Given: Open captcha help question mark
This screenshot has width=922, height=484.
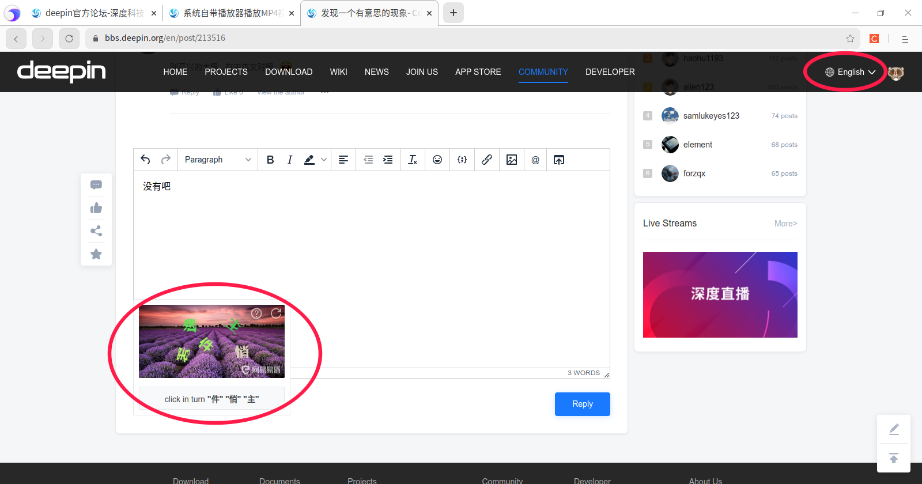Looking at the screenshot, I should [x=256, y=313].
